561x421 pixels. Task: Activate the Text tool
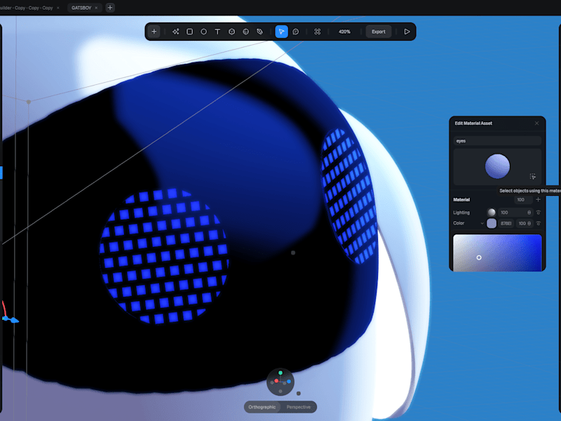click(217, 32)
